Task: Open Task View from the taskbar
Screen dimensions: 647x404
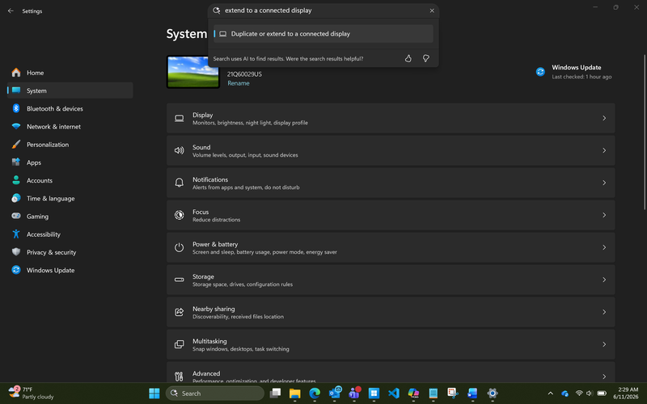Action: point(275,393)
